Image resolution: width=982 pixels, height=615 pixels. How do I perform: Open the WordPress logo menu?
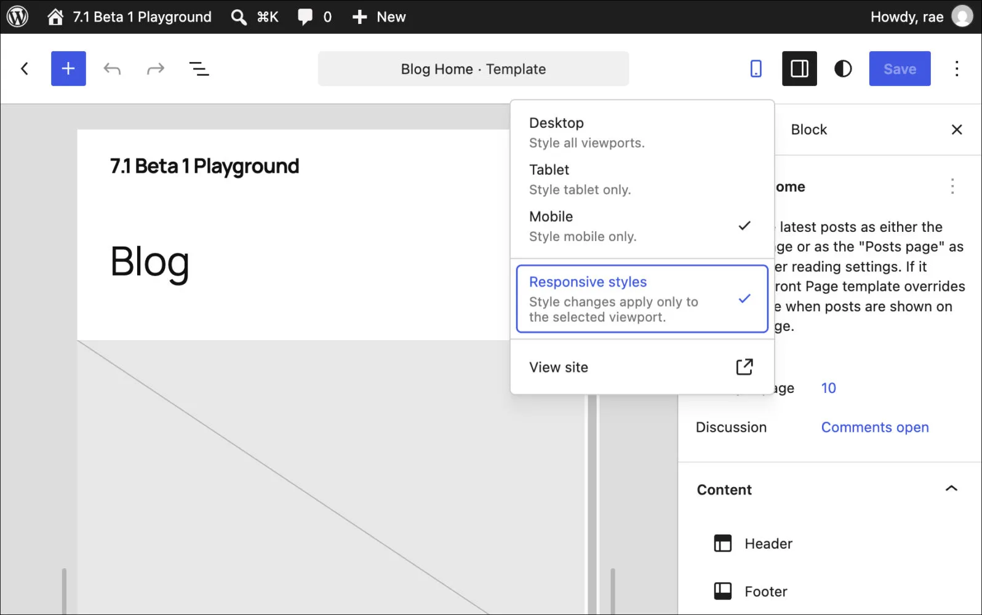pos(18,17)
